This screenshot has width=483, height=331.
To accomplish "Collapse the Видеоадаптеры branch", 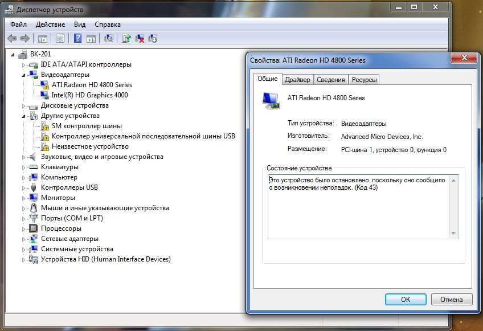I will (23, 75).
